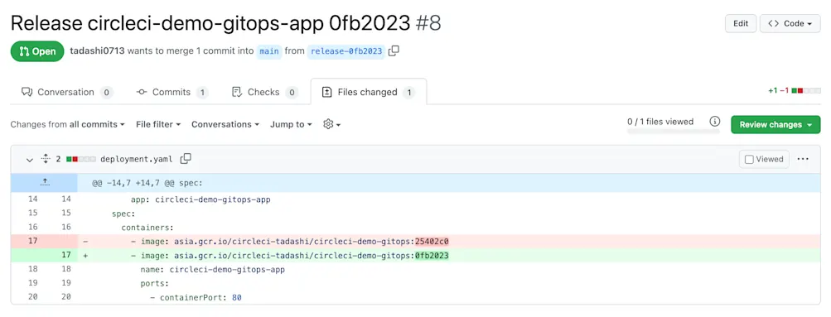Switch to the Conversation tab
831x317 pixels.
tap(67, 92)
